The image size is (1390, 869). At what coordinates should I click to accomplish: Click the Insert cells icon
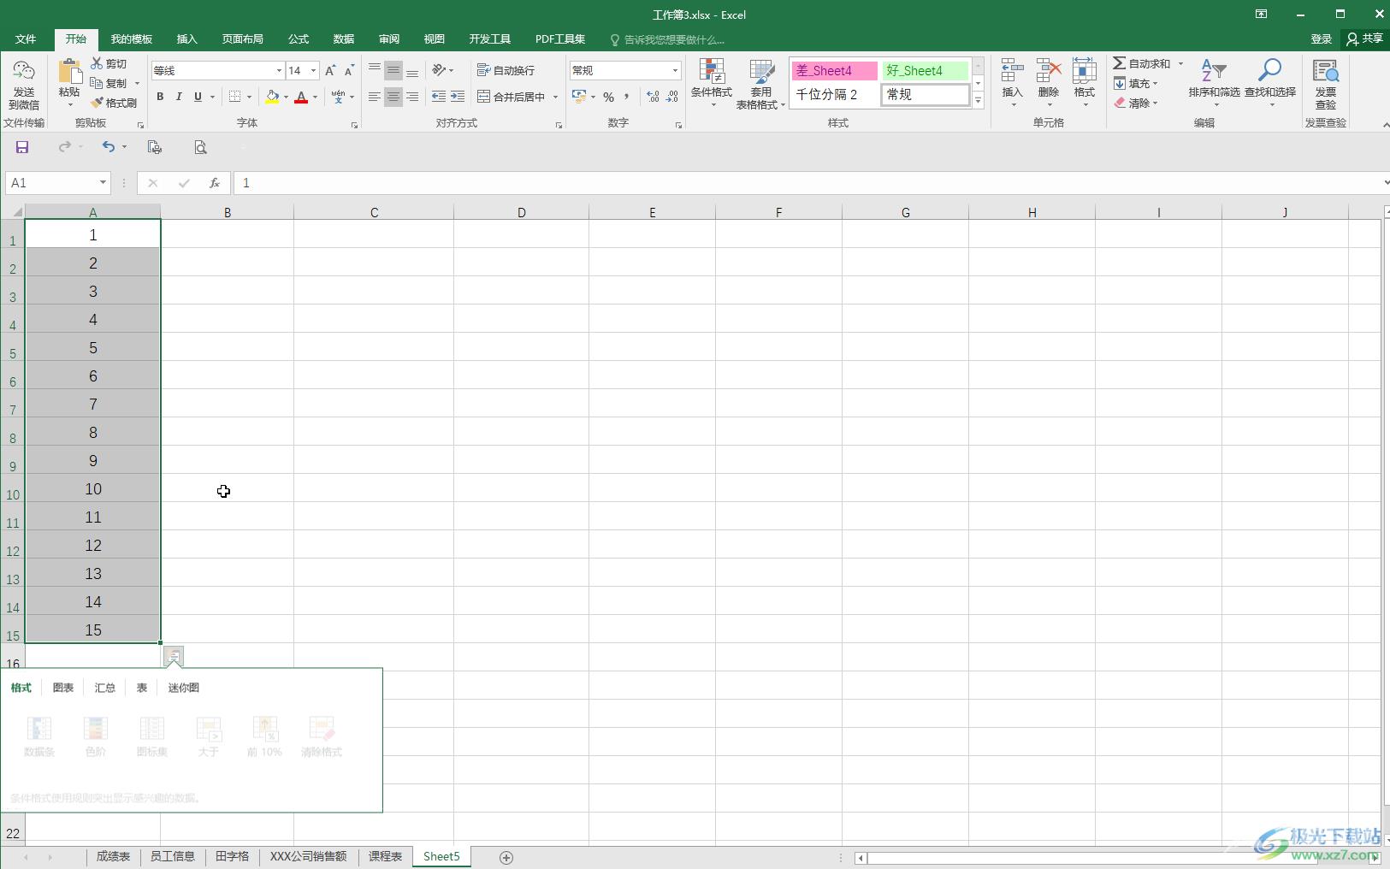(1013, 72)
